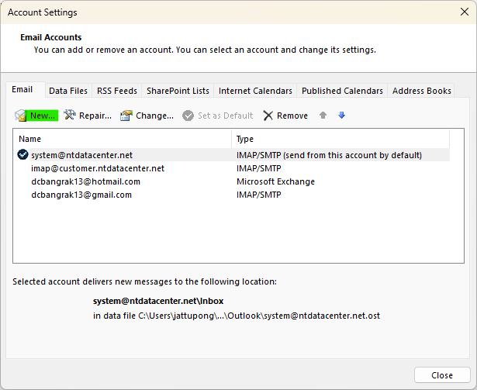Select the dcbangrak13@gmail.com account row

click(x=81, y=195)
